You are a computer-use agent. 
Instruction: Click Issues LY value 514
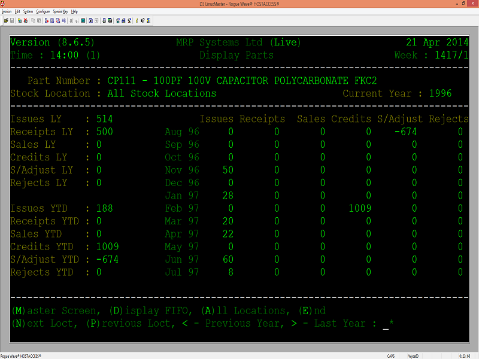coord(104,119)
